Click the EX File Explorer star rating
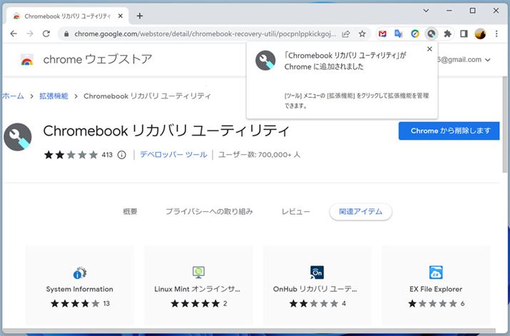Image resolution: width=510 pixels, height=336 pixels. click(x=432, y=304)
